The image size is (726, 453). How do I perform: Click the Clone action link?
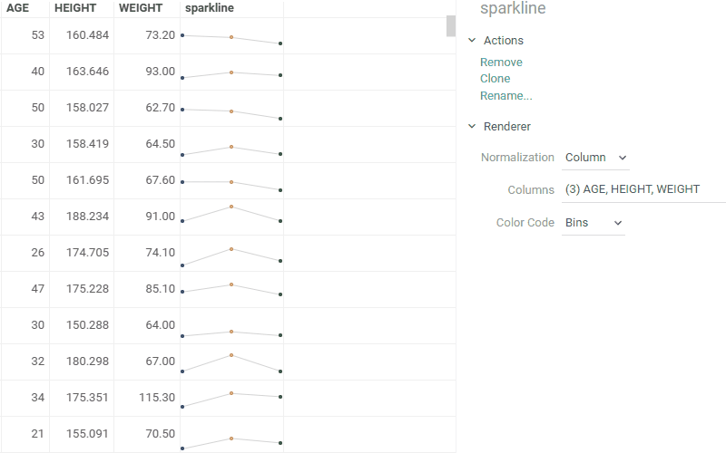[x=495, y=79]
